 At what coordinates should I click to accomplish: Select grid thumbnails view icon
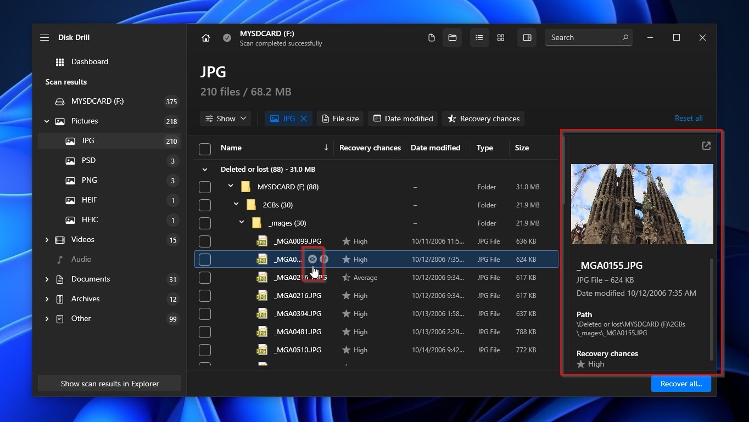(501, 37)
